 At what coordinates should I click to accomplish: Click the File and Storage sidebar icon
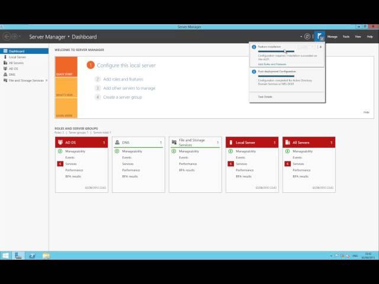5,80
